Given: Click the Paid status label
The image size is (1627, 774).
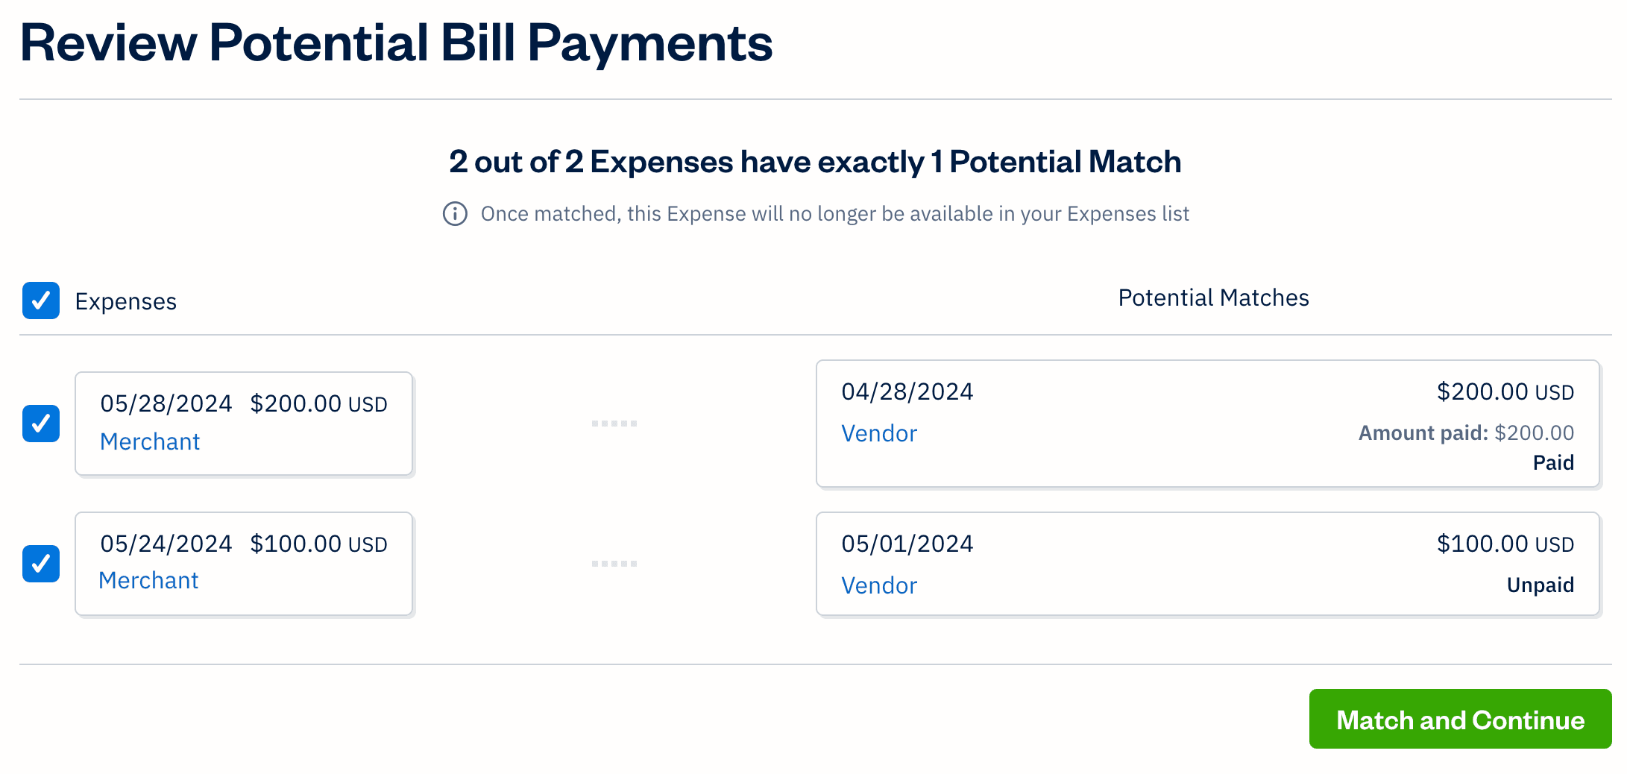Looking at the screenshot, I should click(1555, 462).
